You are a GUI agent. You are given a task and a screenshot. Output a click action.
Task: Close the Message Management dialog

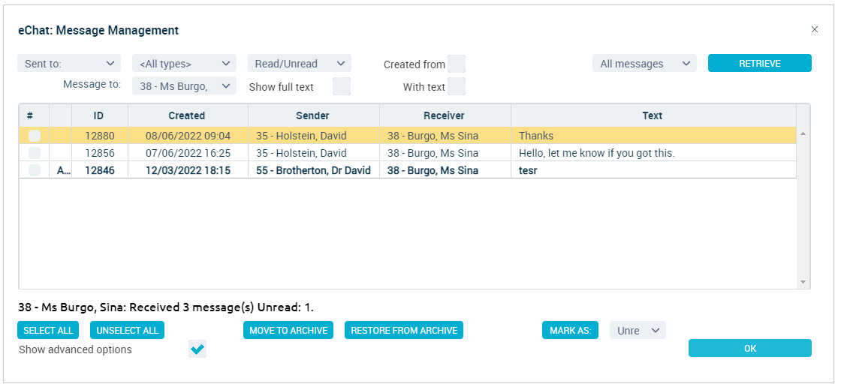point(814,29)
